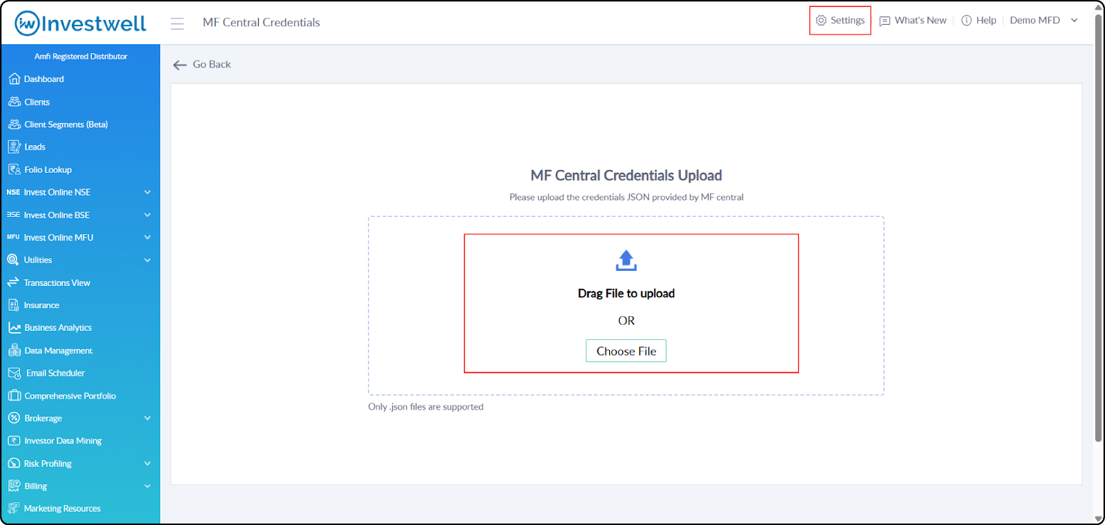Click the Transactions View arrows icon
Viewport: 1105px width, 525px height.
12,283
